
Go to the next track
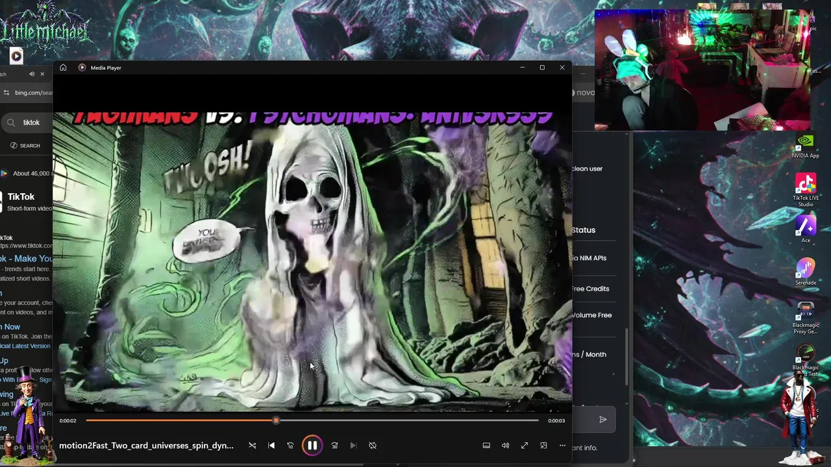[x=353, y=446]
